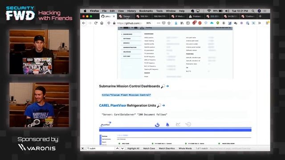Click the volume icon in menu bar

tap(227, 11)
